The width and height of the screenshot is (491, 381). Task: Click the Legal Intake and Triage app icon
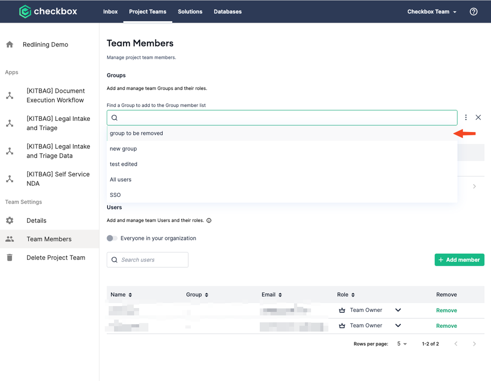(10, 123)
